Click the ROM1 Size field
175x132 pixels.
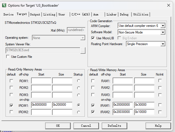tap(62, 81)
